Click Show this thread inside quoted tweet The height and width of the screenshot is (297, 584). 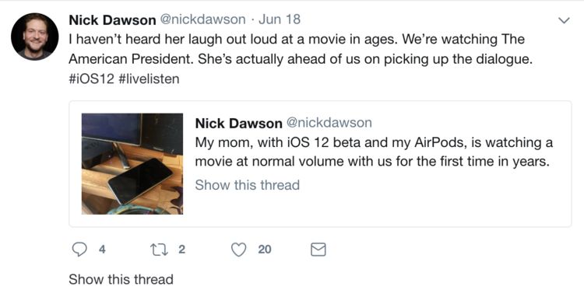[248, 185]
